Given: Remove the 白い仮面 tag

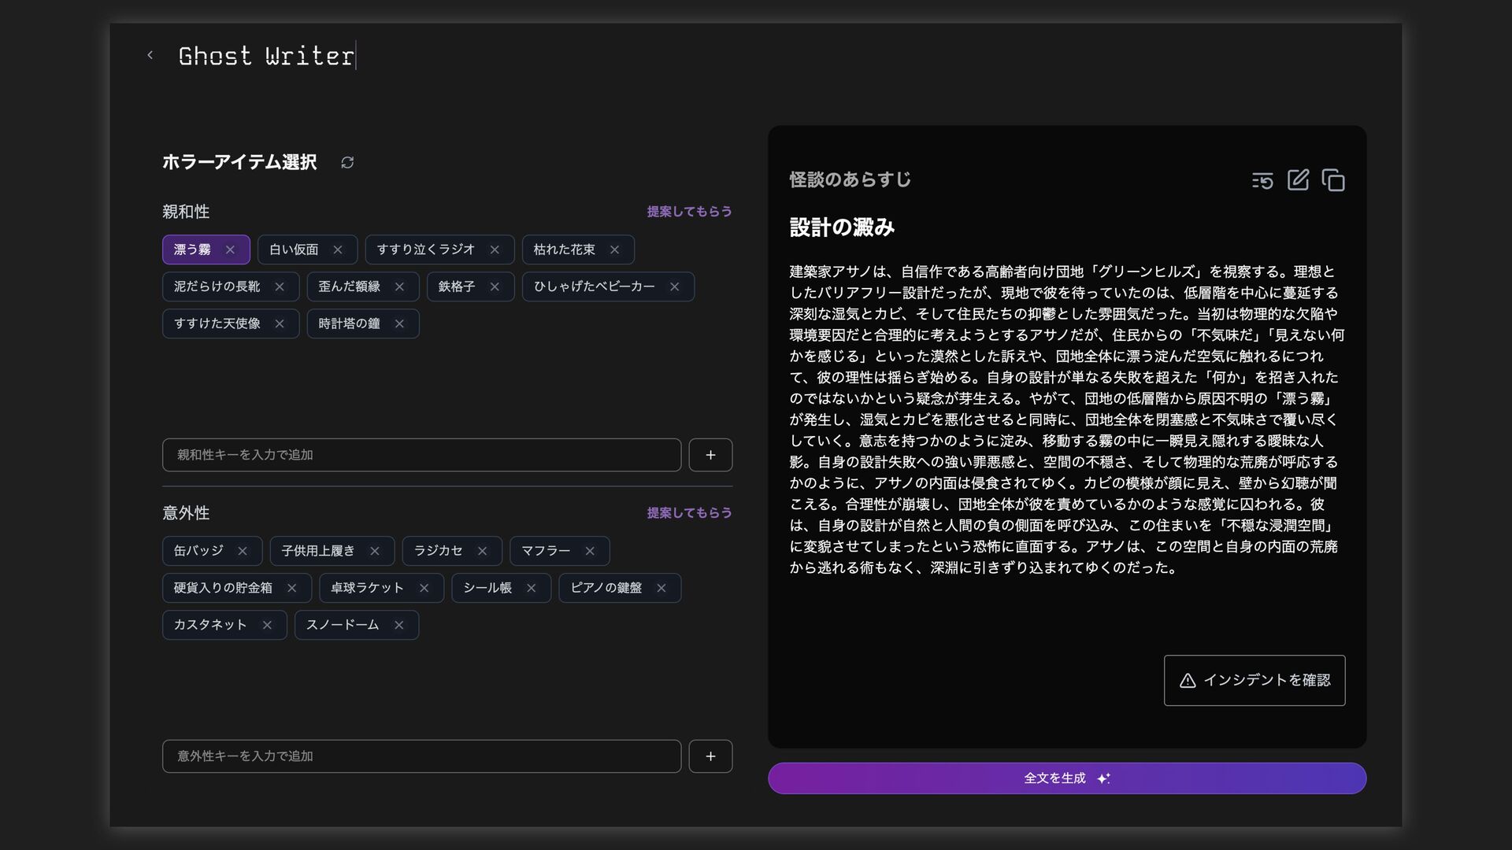Looking at the screenshot, I should point(338,249).
